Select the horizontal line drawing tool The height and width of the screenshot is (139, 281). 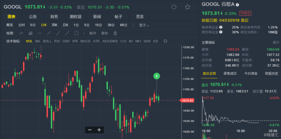[x=40, y=33]
